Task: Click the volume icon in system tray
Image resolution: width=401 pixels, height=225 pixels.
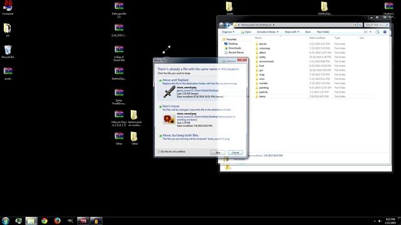Action: [x=380, y=221]
